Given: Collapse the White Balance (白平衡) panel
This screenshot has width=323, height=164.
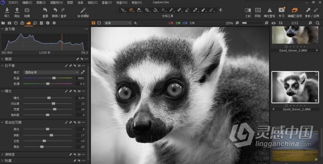Looking at the screenshot, I should (2, 65).
